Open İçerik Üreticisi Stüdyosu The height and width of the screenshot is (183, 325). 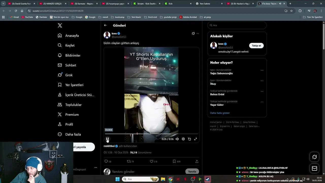click(76, 95)
